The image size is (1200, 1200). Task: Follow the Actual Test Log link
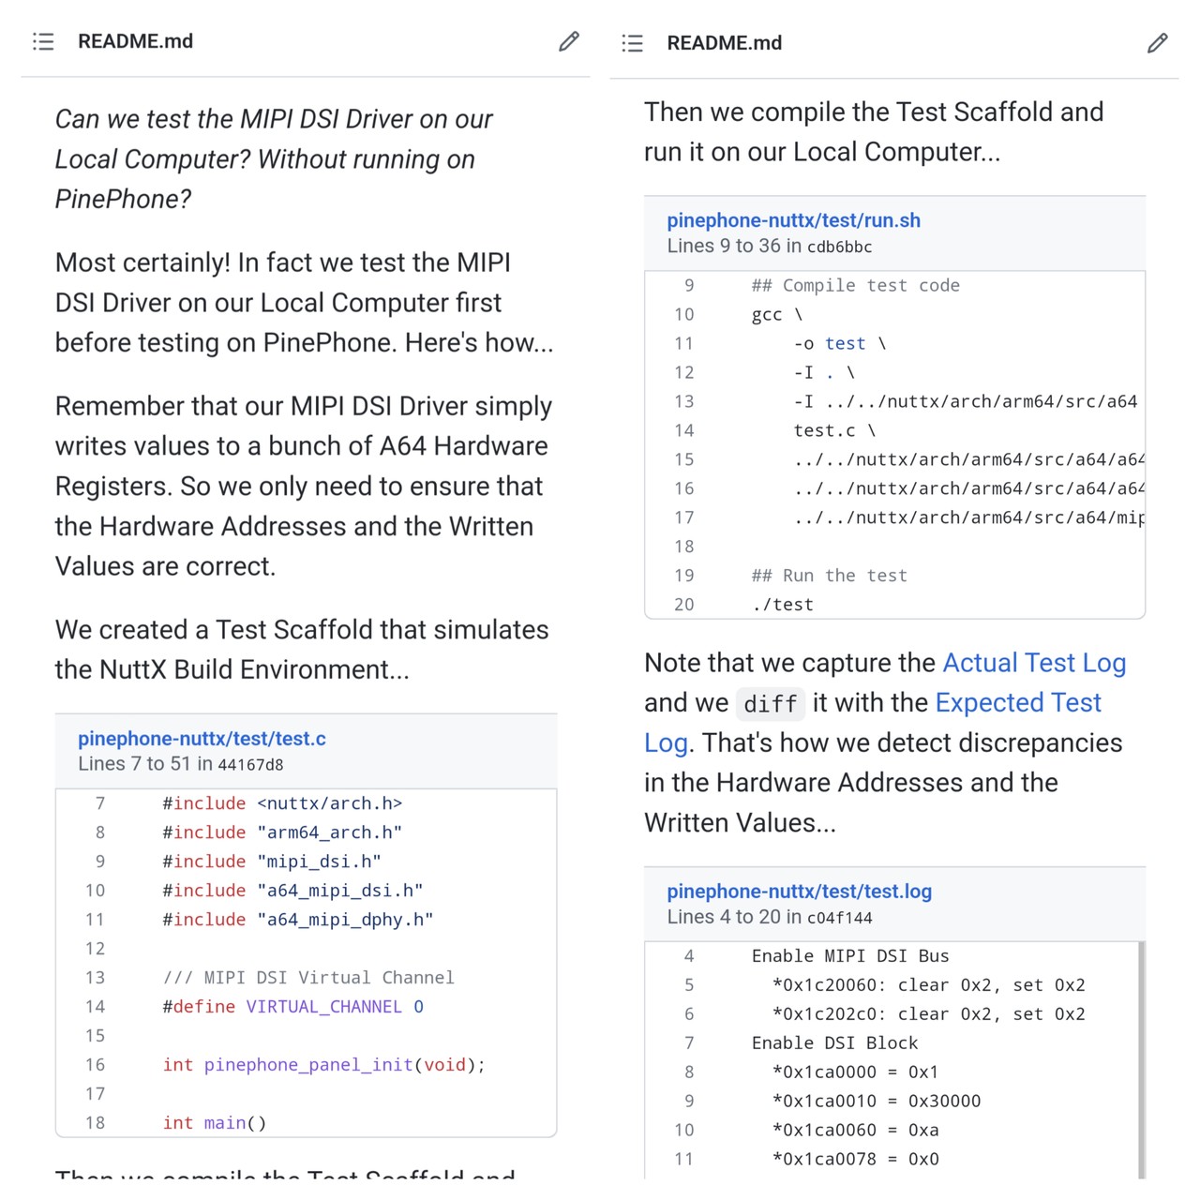tap(1034, 663)
